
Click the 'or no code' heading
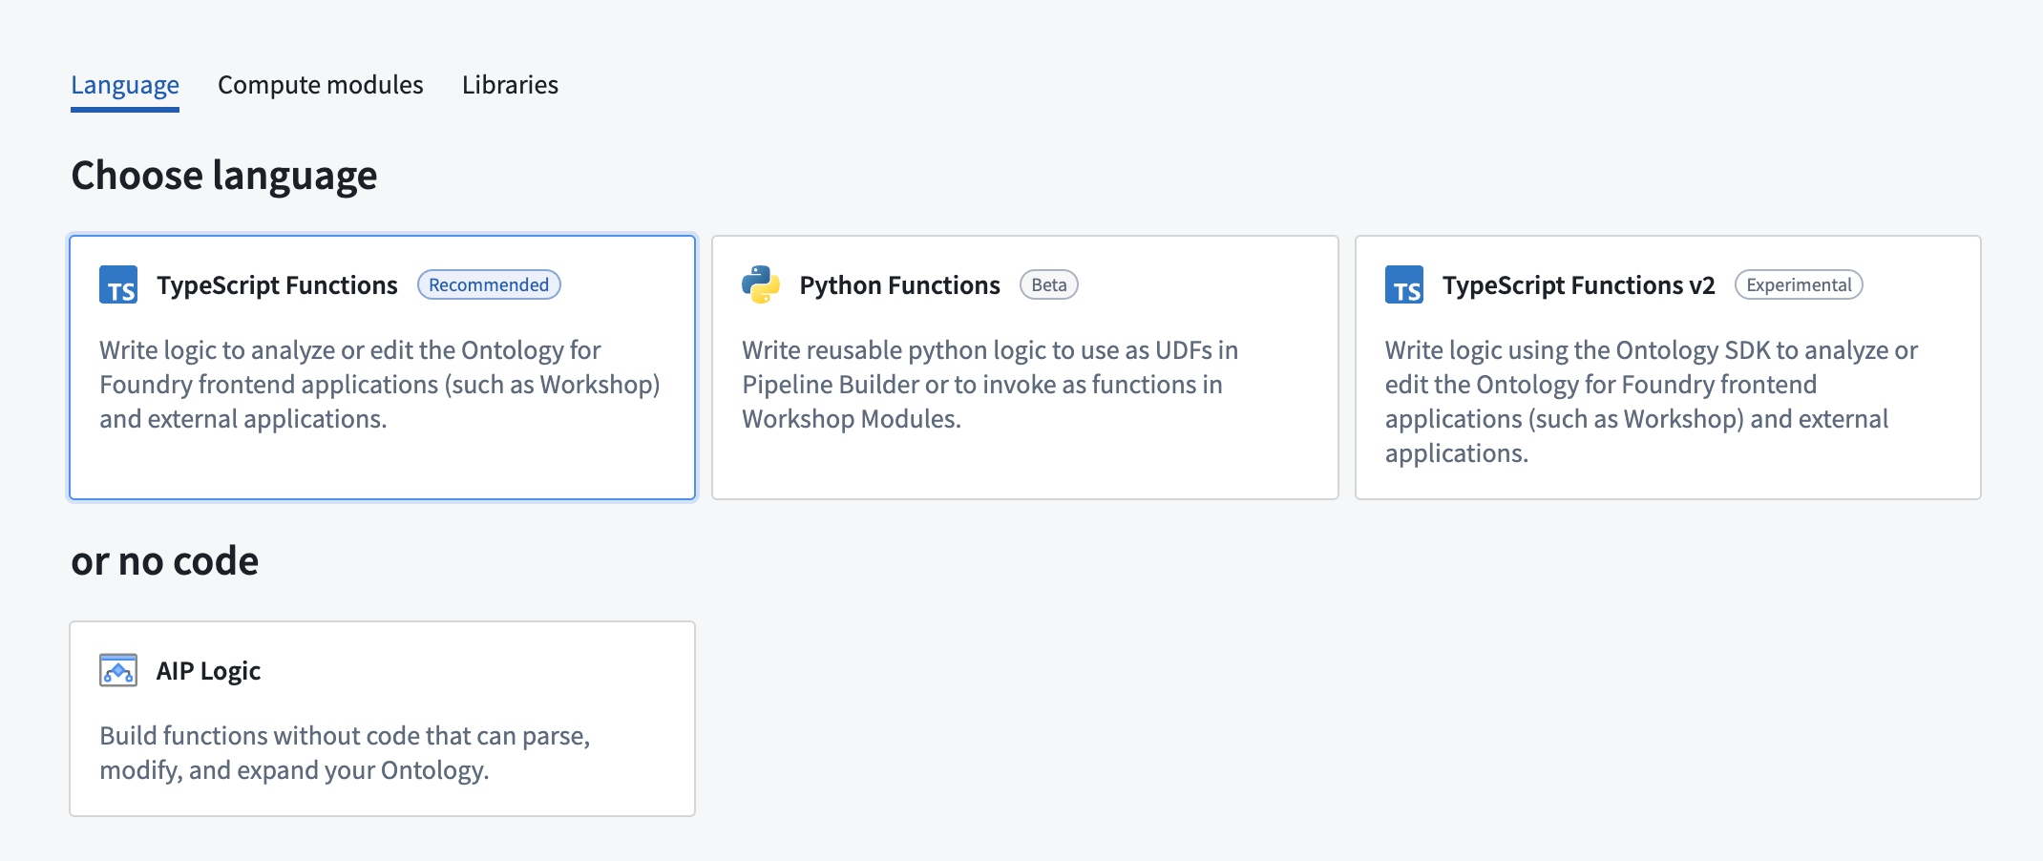[x=165, y=561]
